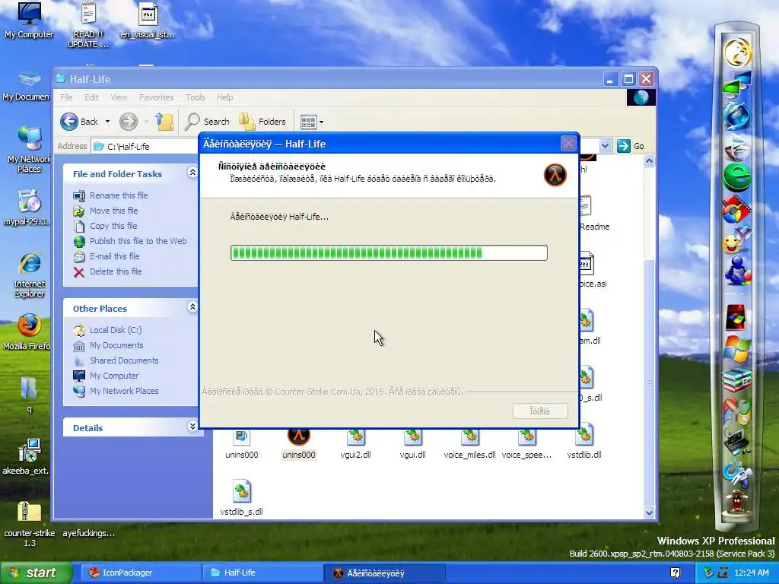Open the Help menu
Screen dimensions: 779x584
point(224,97)
